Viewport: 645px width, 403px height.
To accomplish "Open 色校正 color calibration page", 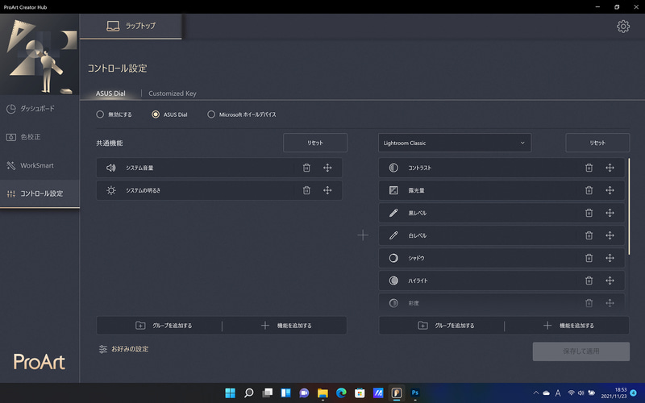I will point(40,137).
